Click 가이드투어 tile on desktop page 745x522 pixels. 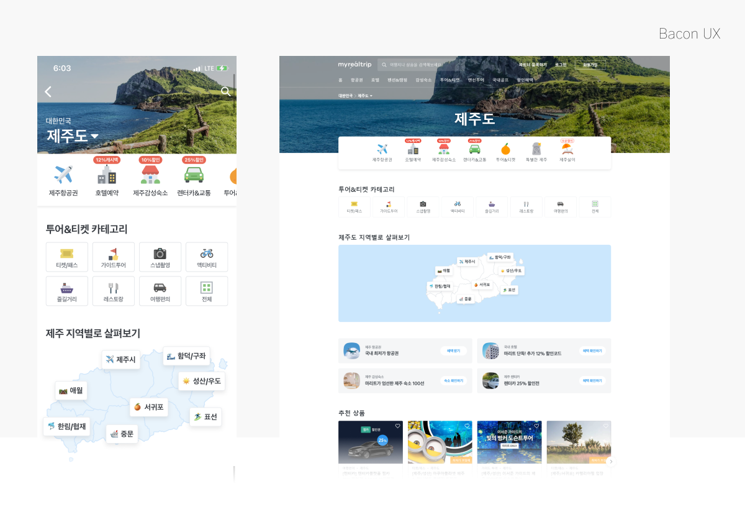[x=389, y=207]
